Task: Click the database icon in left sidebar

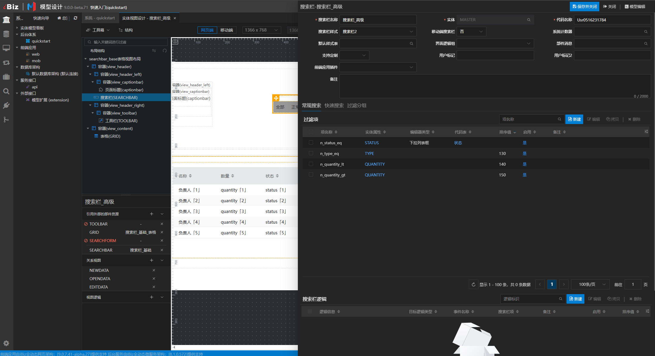Action: [x=6, y=34]
